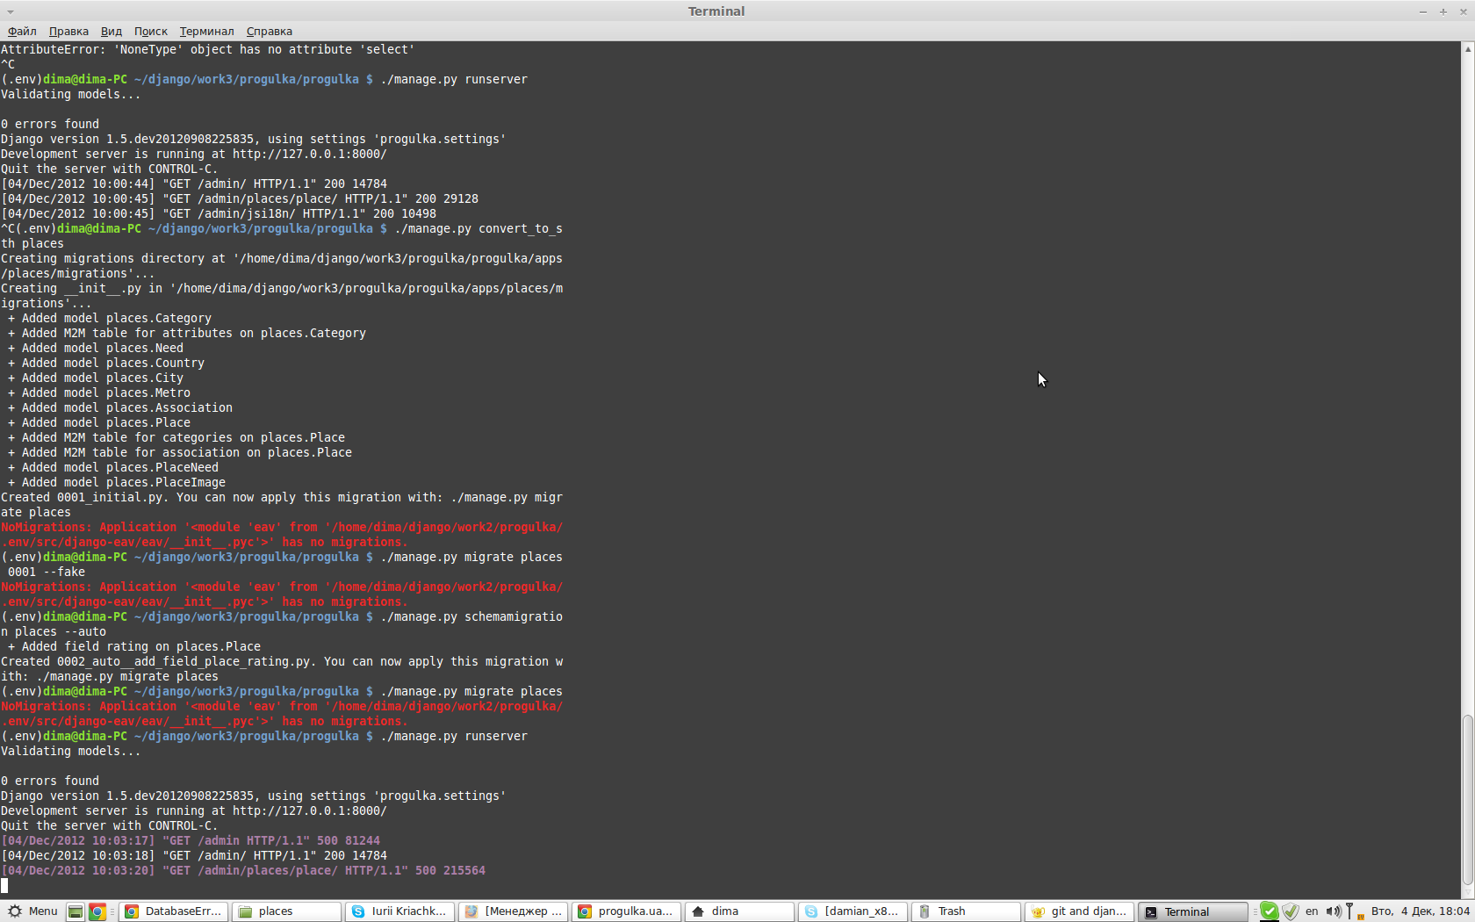The width and height of the screenshot is (1475, 922).
Task: Launch Chrome from the panel quick launcher
Action: coord(97,911)
